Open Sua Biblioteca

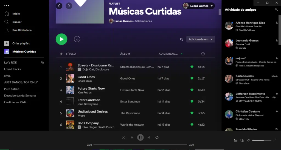click(18, 30)
